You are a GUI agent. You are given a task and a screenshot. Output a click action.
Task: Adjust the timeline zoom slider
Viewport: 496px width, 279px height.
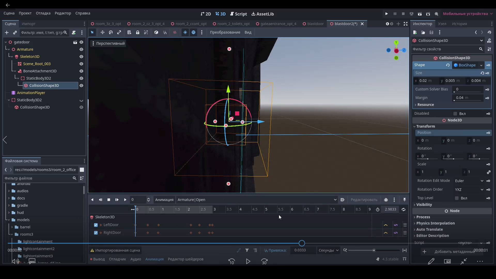374,250
